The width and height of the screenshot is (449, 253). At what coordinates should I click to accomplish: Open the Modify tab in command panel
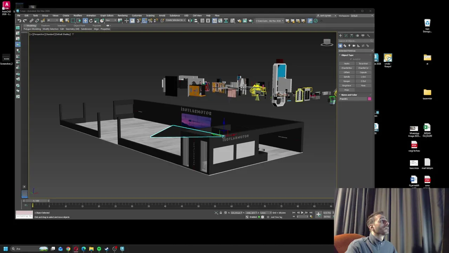pyautogui.click(x=346, y=35)
